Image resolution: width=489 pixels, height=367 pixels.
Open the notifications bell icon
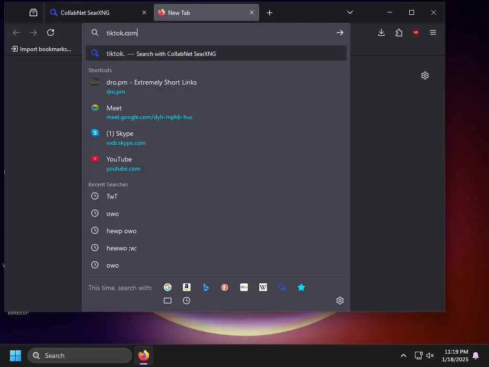pyautogui.click(x=476, y=356)
